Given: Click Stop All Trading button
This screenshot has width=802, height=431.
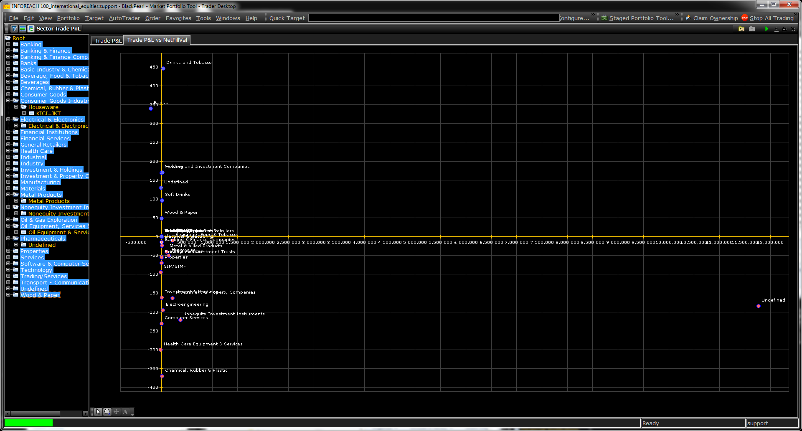Looking at the screenshot, I should point(768,18).
